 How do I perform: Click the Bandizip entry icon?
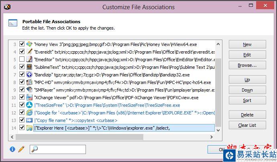30,74
